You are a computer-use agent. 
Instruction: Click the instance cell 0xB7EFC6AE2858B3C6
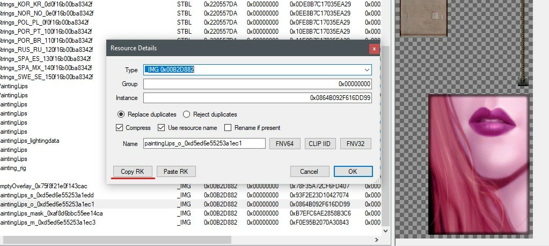tap(320, 213)
